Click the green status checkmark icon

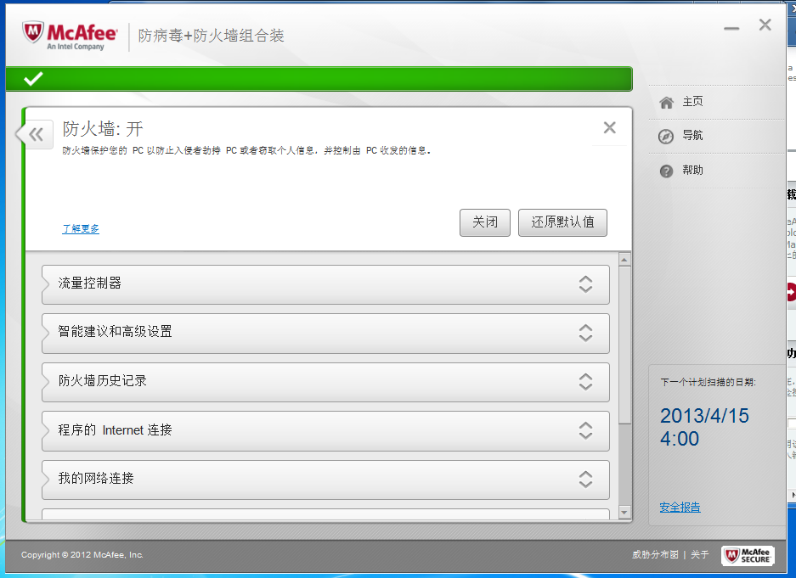(33, 79)
